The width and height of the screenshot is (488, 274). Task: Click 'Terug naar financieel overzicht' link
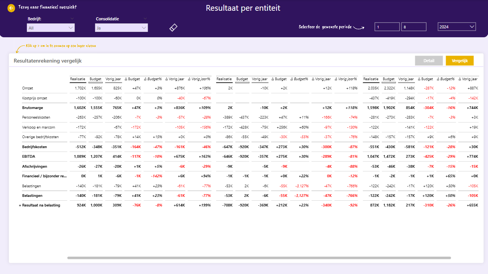47,7
